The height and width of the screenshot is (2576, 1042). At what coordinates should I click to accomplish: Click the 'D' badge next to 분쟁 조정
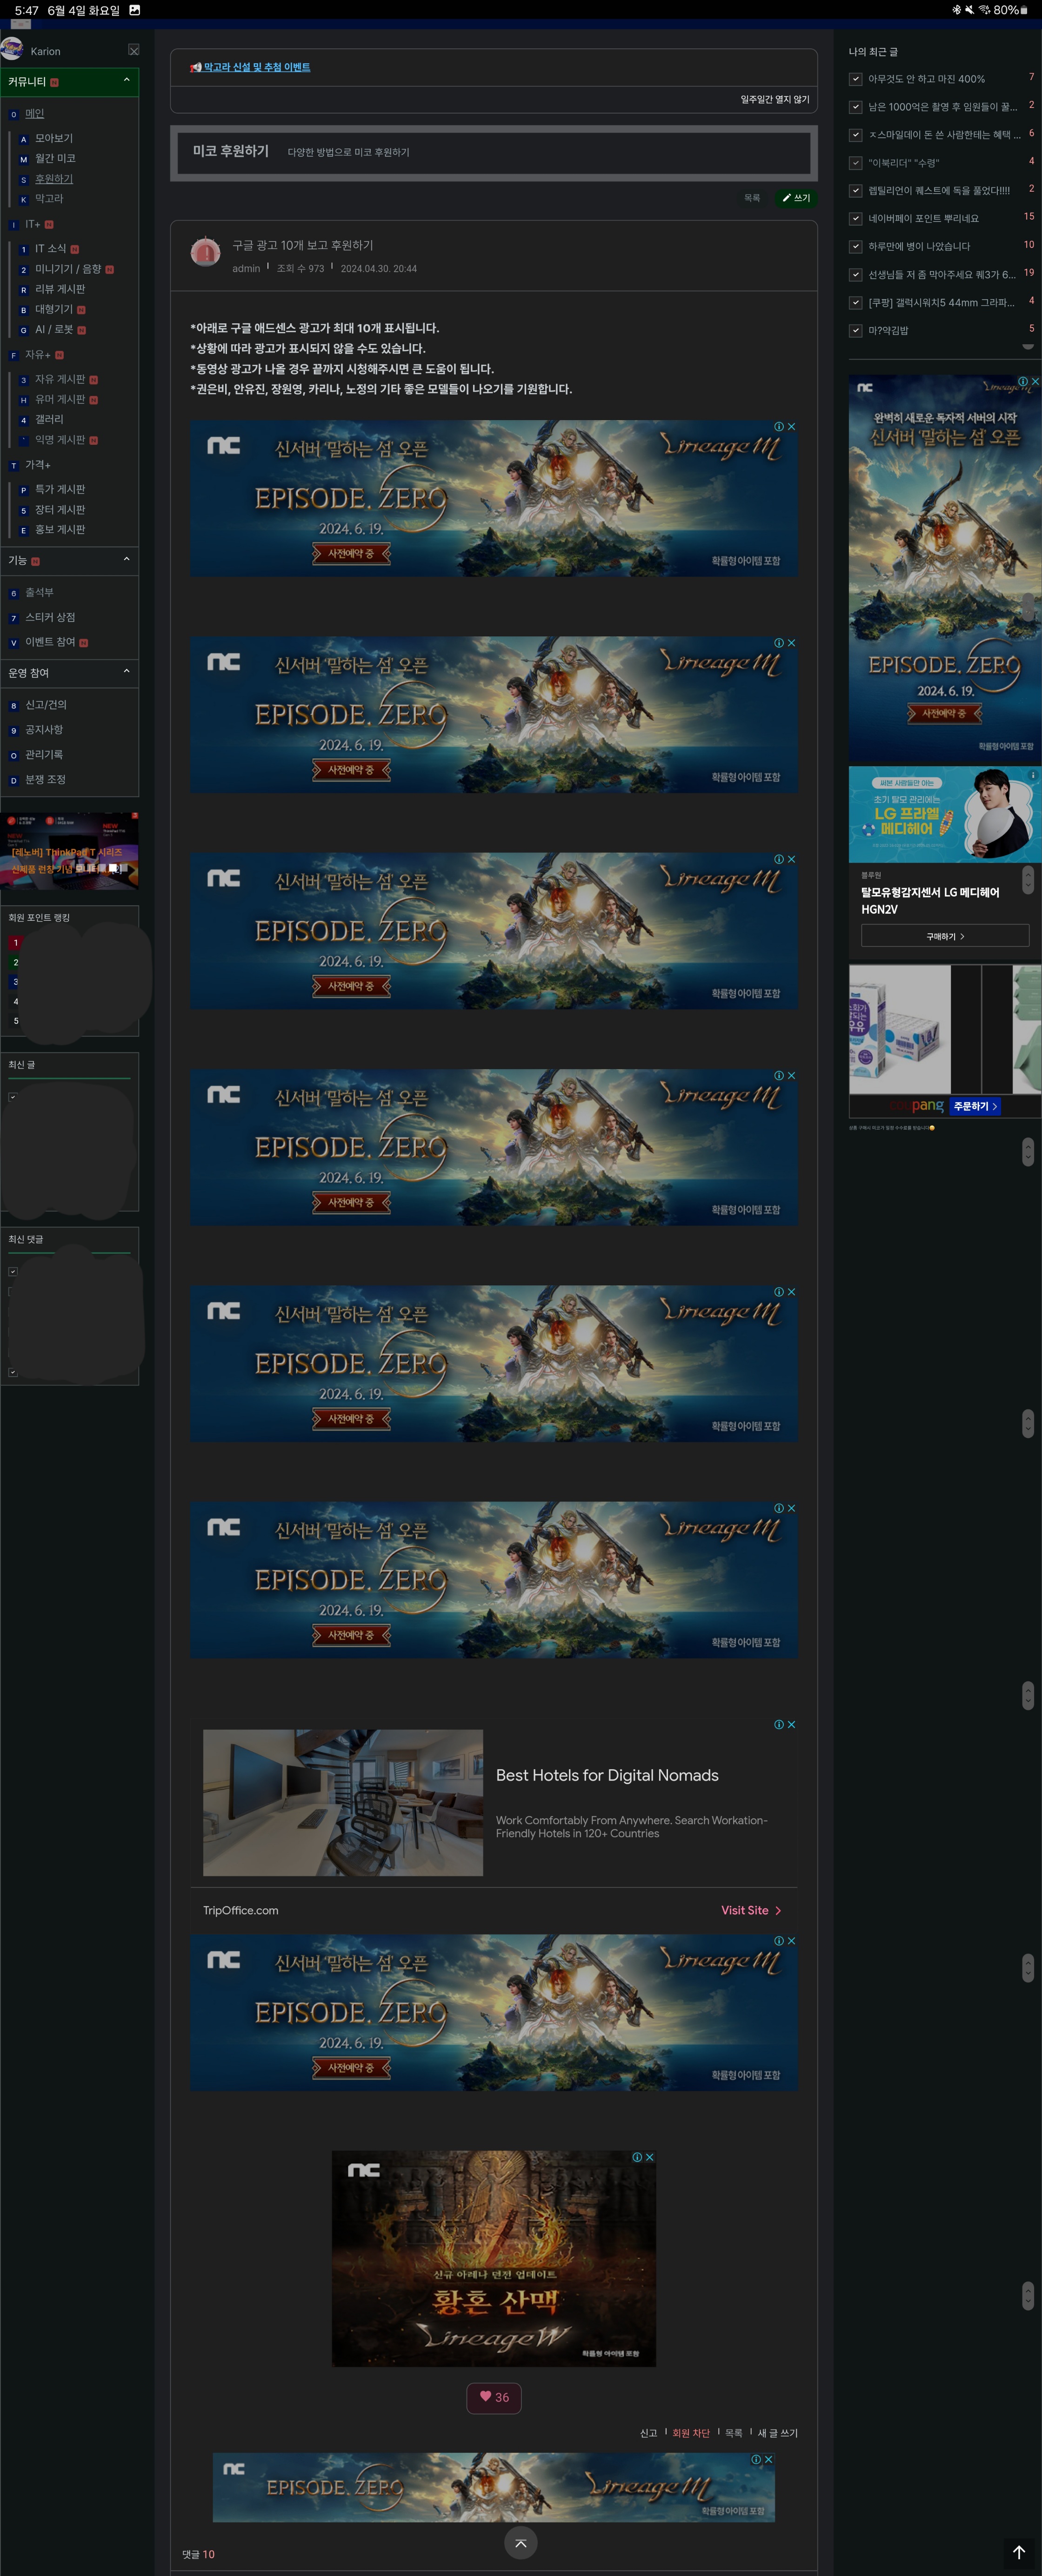[x=13, y=780]
